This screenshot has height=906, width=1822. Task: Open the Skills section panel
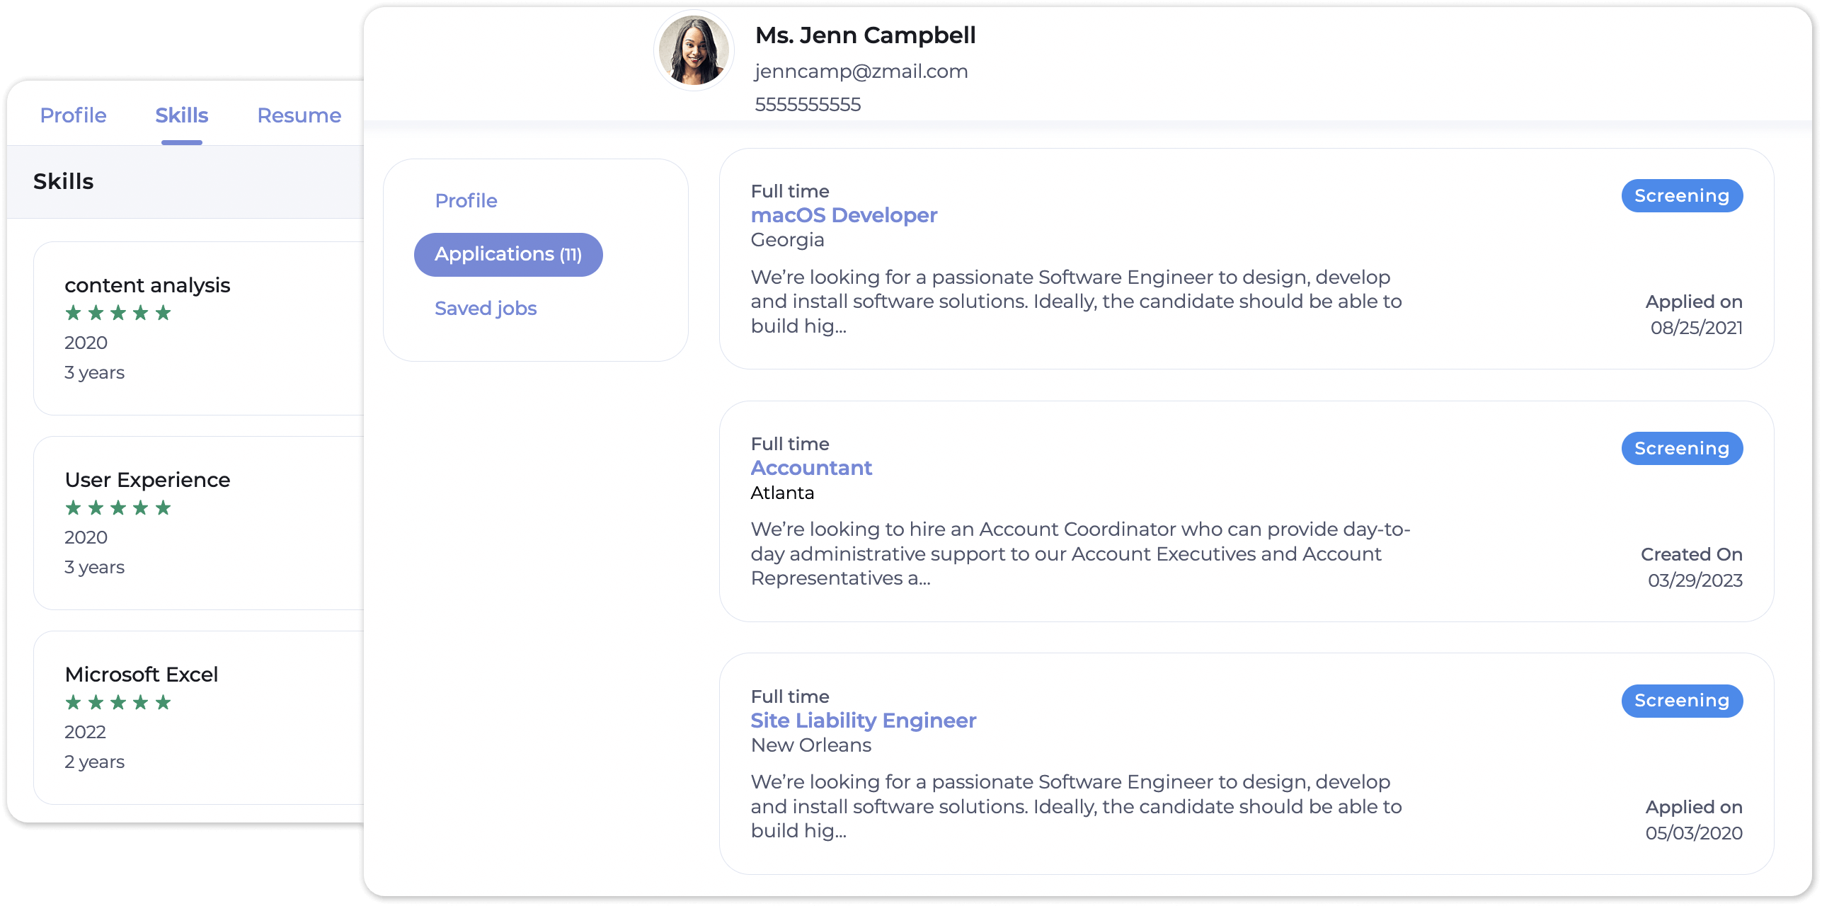(183, 115)
